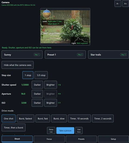The height and width of the screenshot is (143, 129).
Task: Set step size to 1 stop
Action: pos(28,75)
